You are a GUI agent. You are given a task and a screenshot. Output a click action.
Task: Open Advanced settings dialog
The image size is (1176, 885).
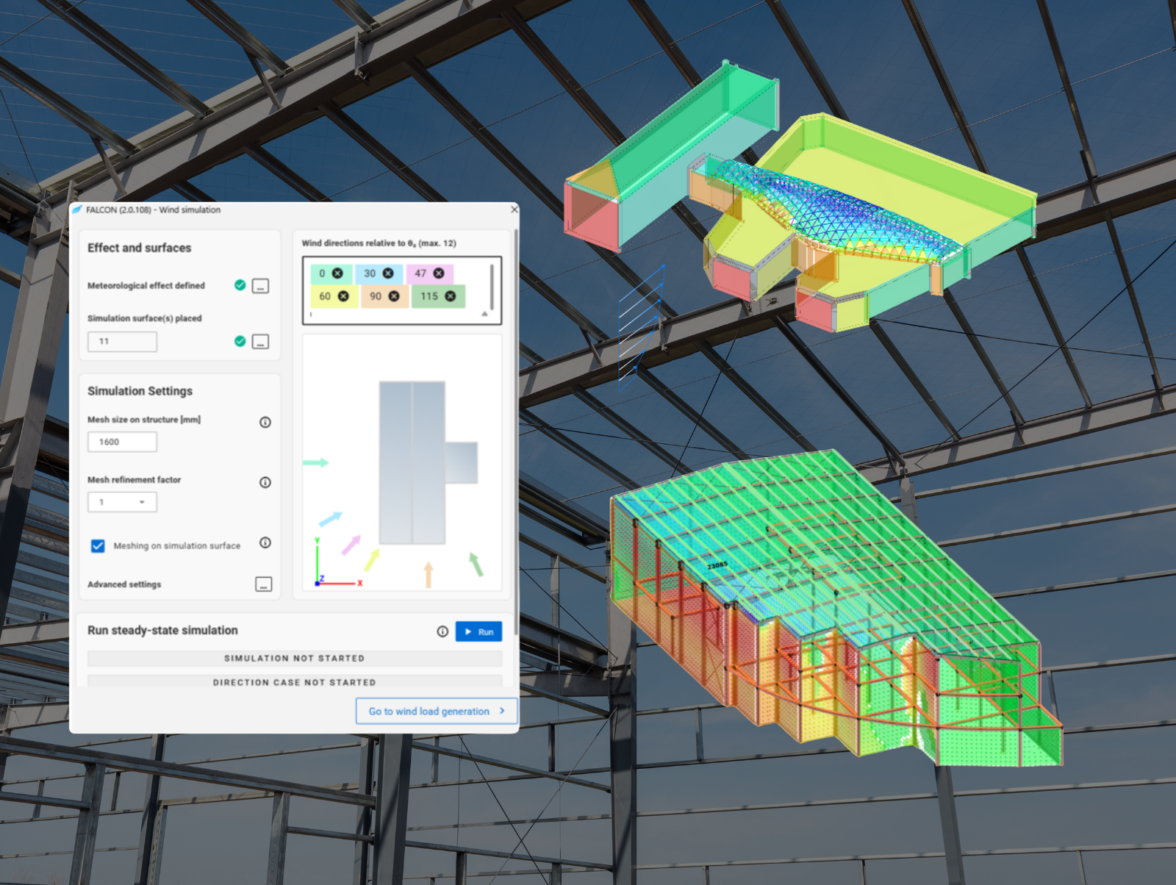(263, 584)
